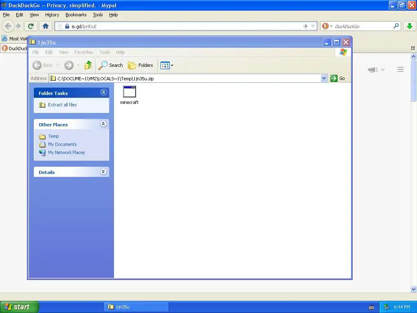Click Mypal Help menu

point(114,15)
